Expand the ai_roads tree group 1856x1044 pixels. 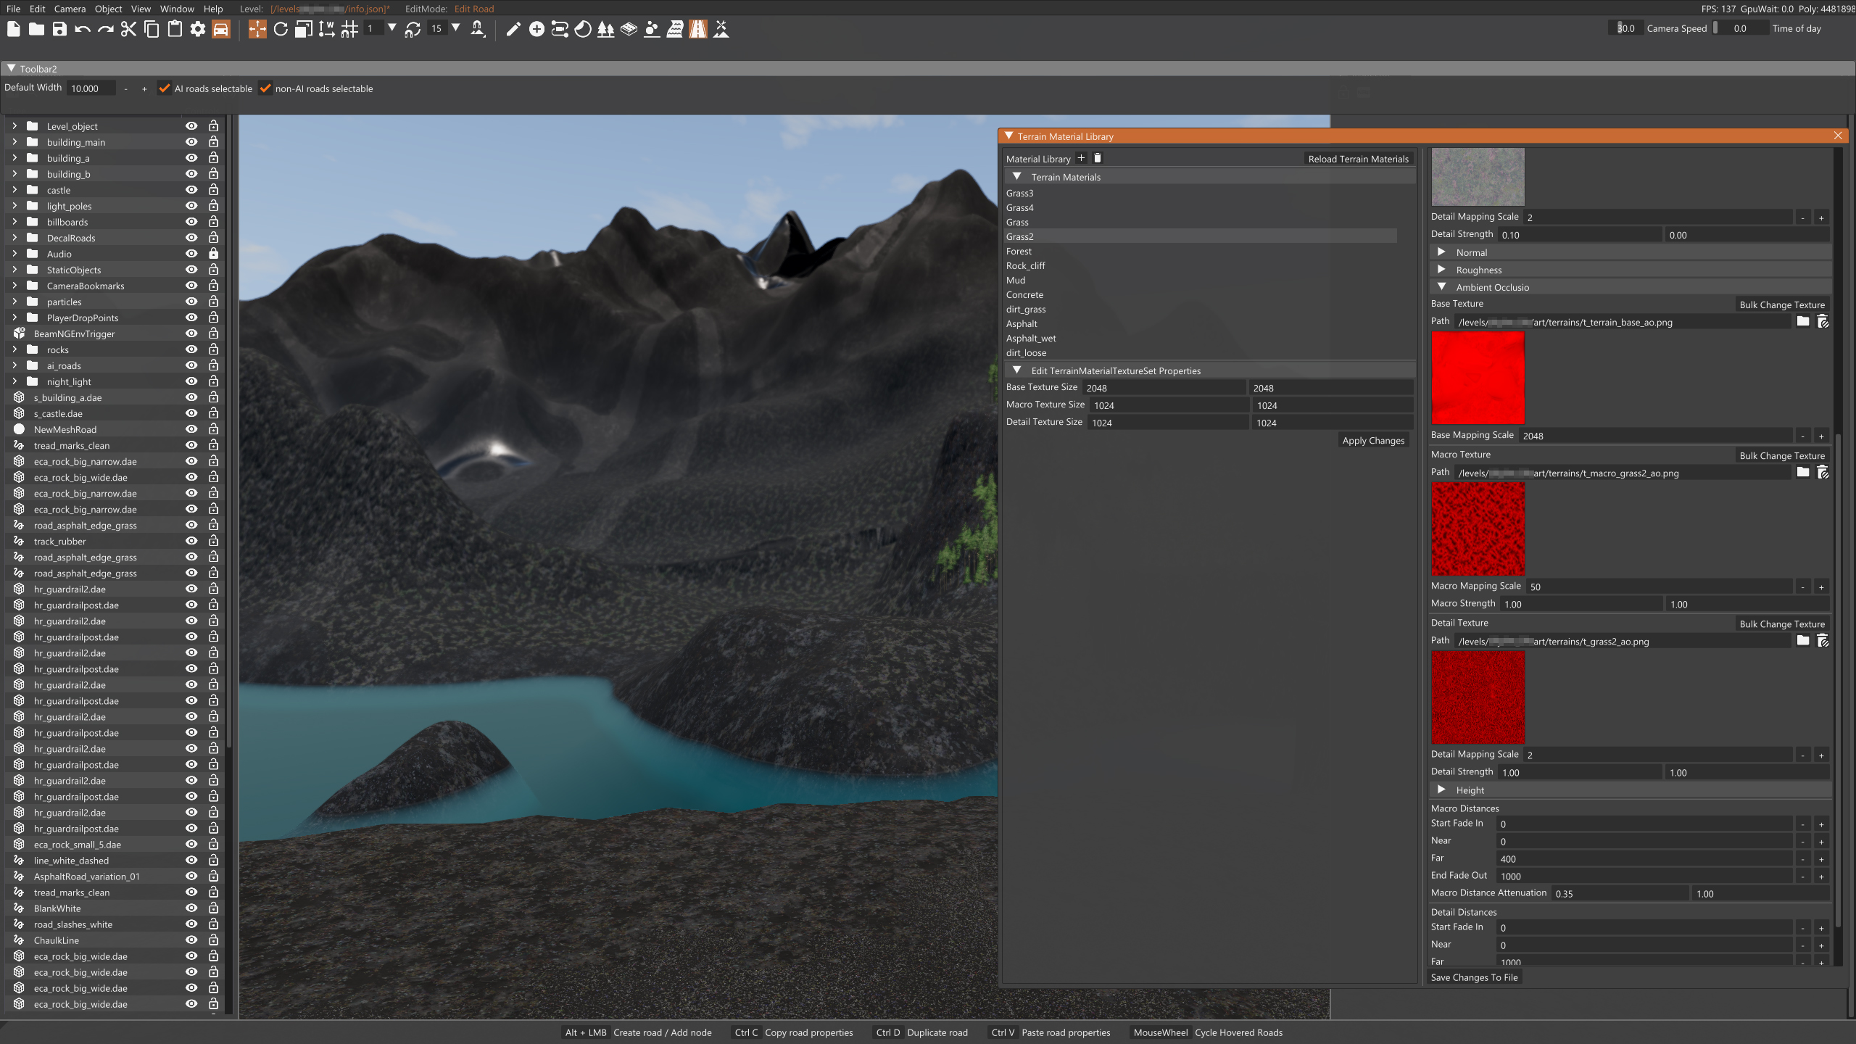(14, 365)
